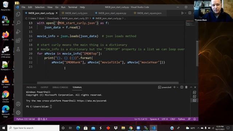Screen dimensions: 233x131
Task: Open Zoom from the taskbar
Action: click(138, 128)
